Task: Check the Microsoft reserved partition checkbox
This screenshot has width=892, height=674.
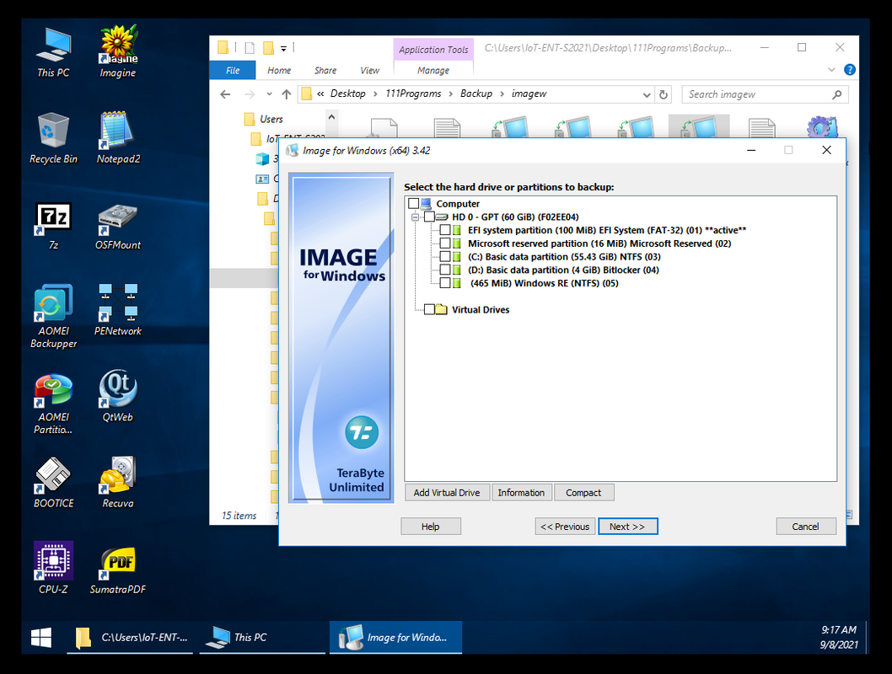Action: (445, 243)
